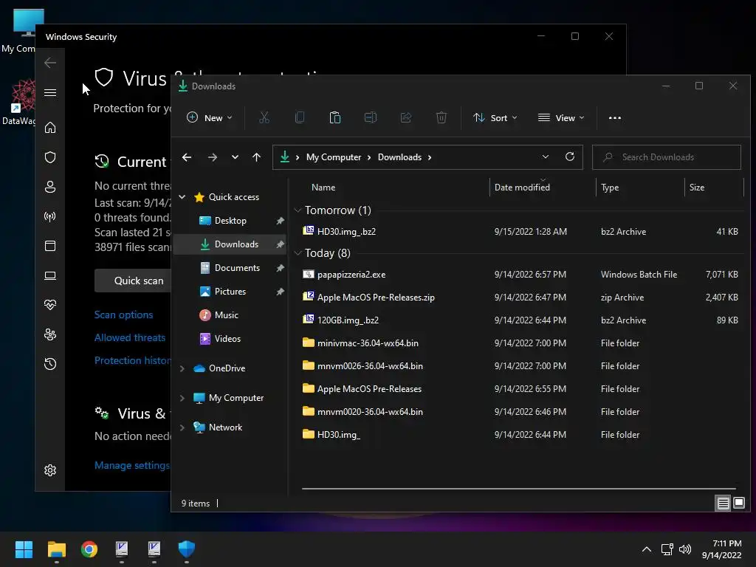Open File Explorer from the taskbar
Image resolution: width=756 pixels, height=567 pixels.
[57, 549]
